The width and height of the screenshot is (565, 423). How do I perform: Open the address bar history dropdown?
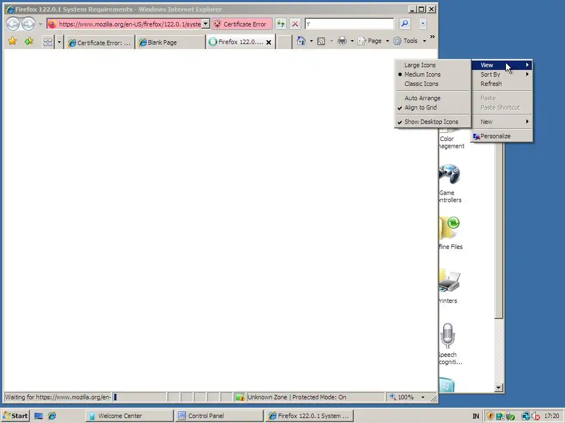[206, 24]
